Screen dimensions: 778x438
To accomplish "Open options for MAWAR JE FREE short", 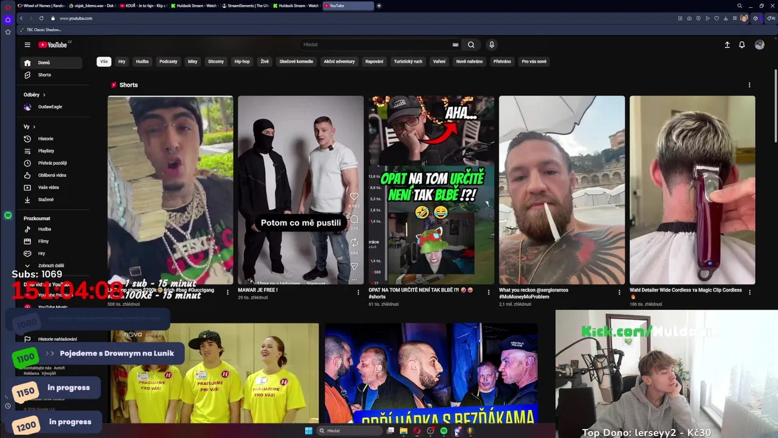I will (358, 293).
